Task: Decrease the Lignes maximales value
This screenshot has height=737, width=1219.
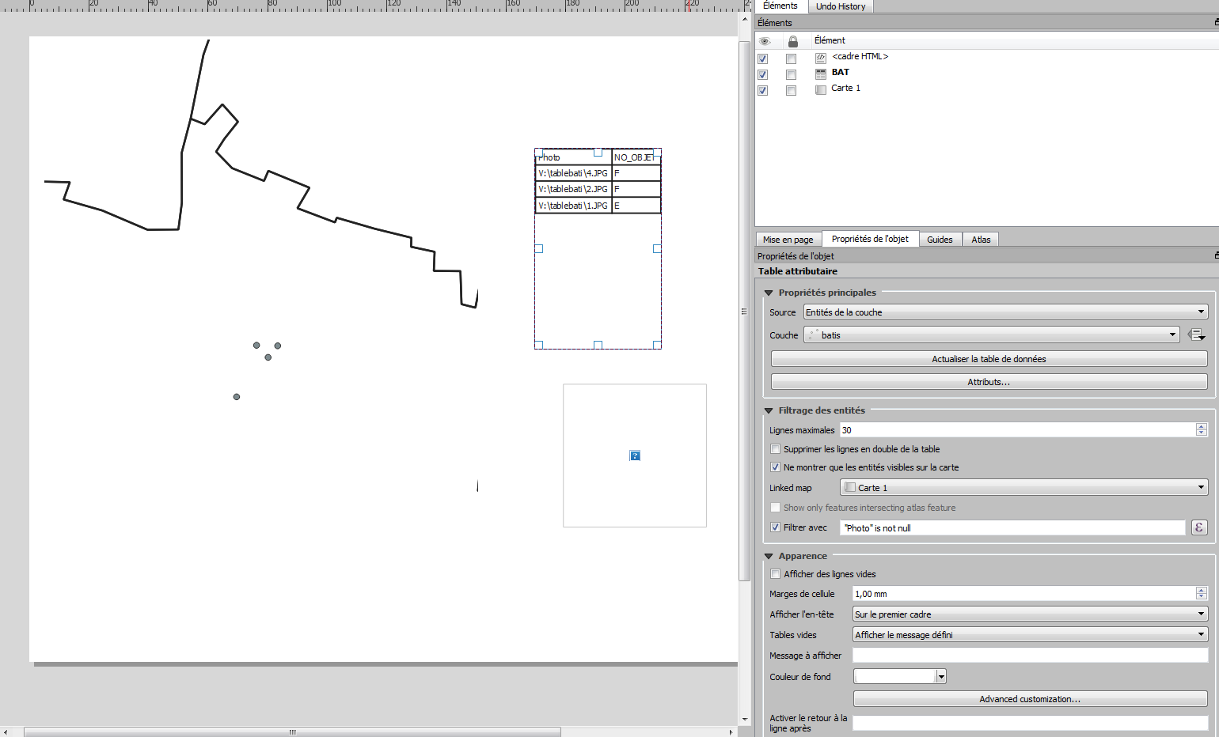Action: pyautogui.click(x=1202, y=433)
